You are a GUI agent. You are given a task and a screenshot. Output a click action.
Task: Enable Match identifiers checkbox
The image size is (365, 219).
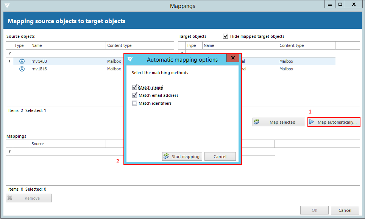[x=134, y=103]
